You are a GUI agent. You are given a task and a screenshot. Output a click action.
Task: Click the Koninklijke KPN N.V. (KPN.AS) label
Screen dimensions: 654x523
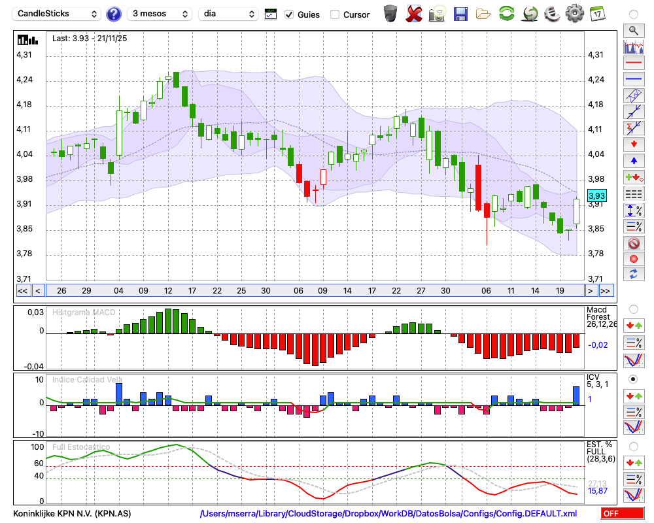pos(72,513)
